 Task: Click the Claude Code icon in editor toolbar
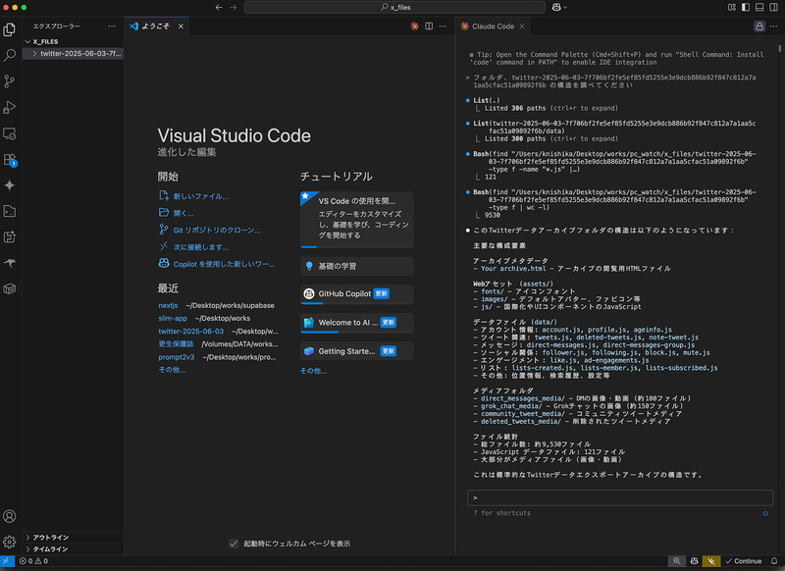point(414,26)
